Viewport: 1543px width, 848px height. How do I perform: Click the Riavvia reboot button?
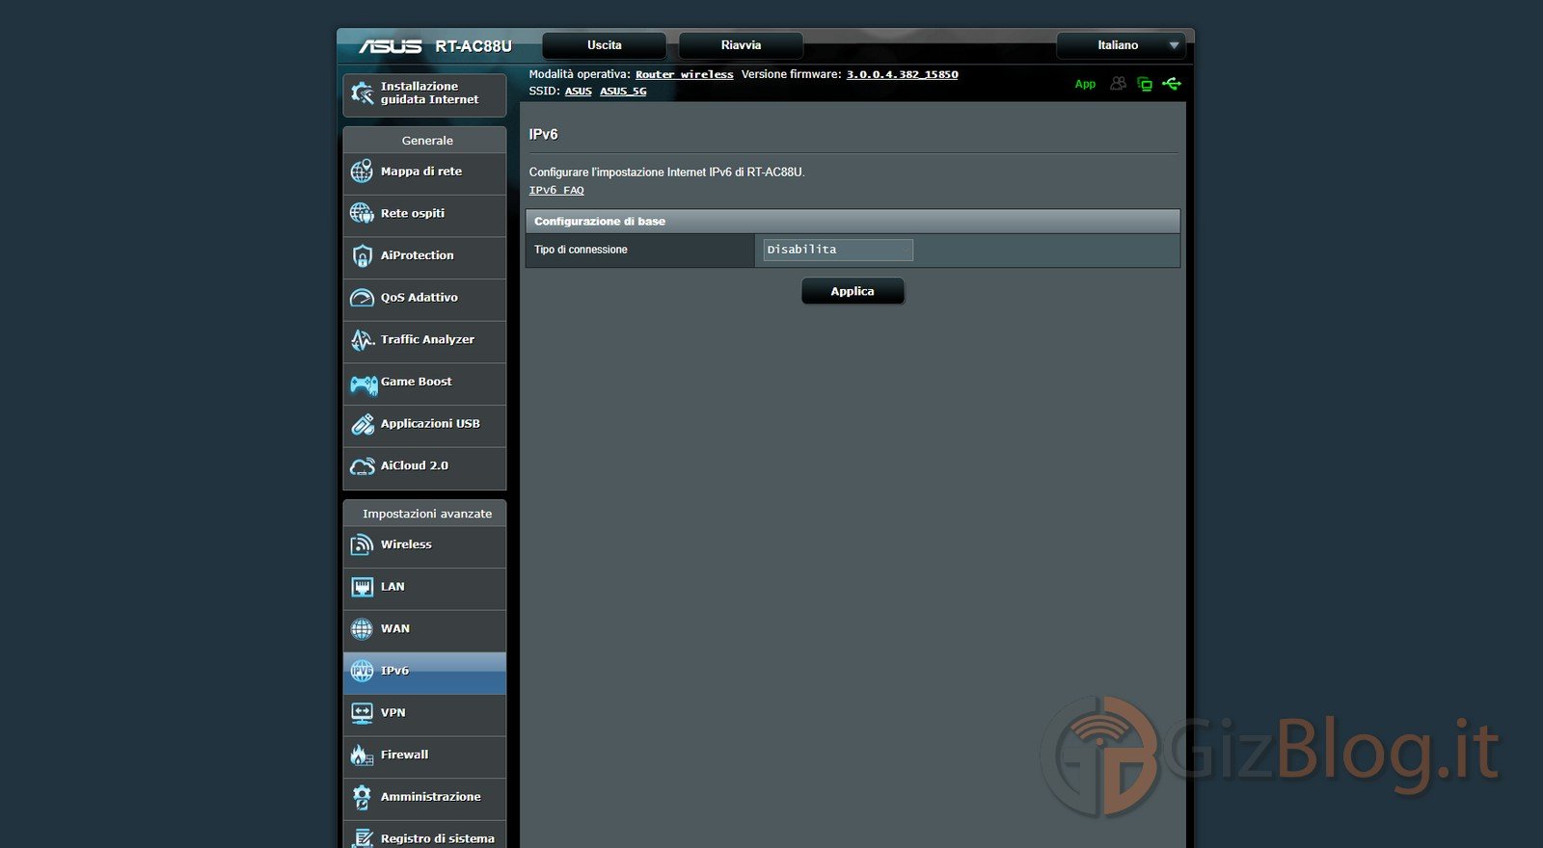pos(741,45)
